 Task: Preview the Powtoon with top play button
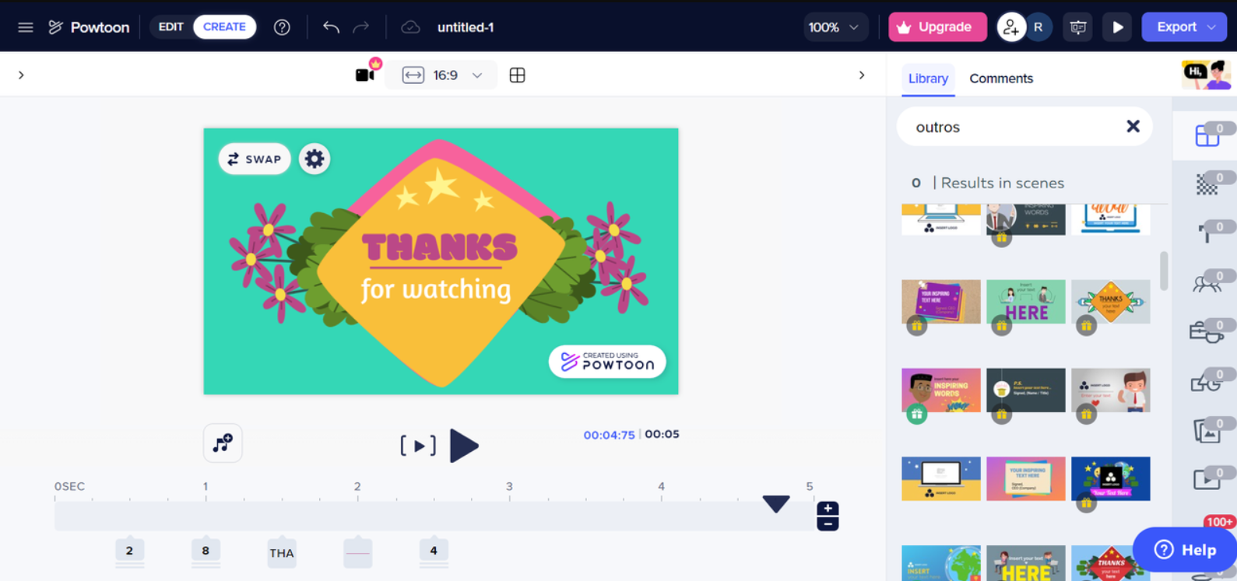point(1118,27)
